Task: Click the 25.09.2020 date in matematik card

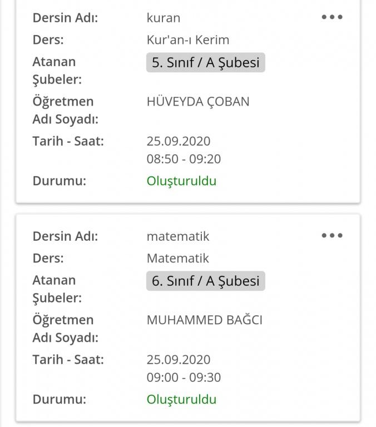Action: click(178, 360)
